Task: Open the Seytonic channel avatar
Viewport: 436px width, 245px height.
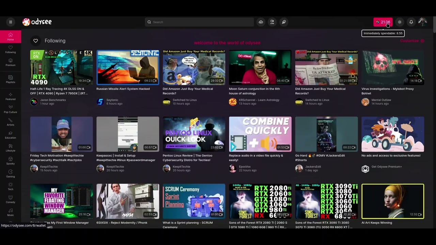Action: pos(100,102)
